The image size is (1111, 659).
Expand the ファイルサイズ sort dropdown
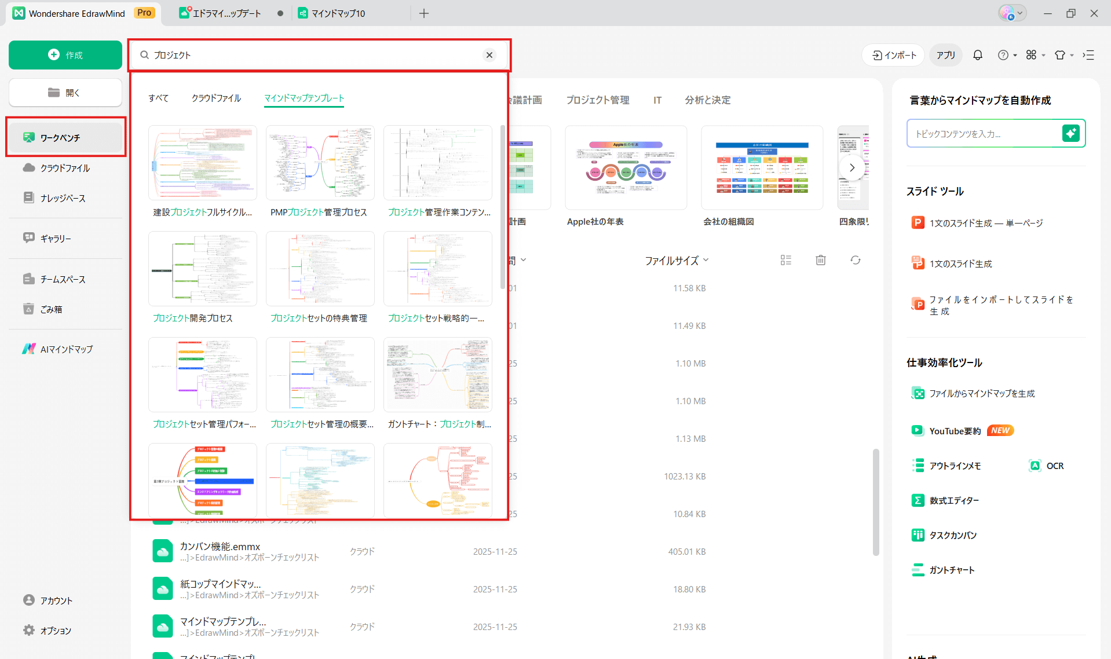pos(677,261)
